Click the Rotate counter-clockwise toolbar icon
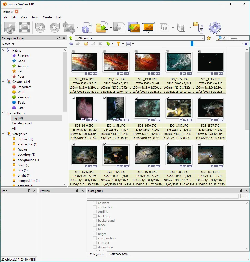Viewport: 250px width, 262px height. click(x=40, y=28)
